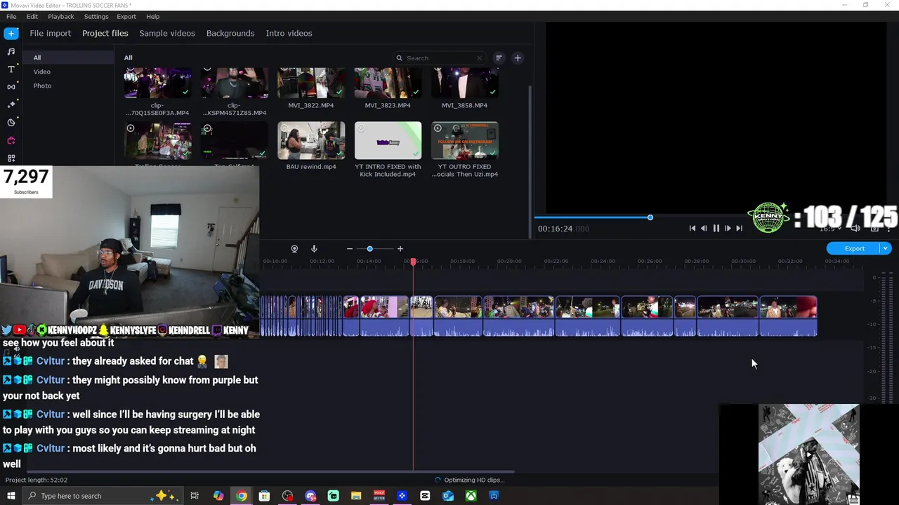Jump to next clip in player
899x505 pixels.
click(739, 229)
